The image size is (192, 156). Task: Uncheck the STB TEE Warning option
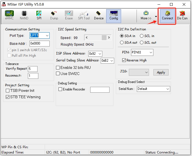pos(8,97)
